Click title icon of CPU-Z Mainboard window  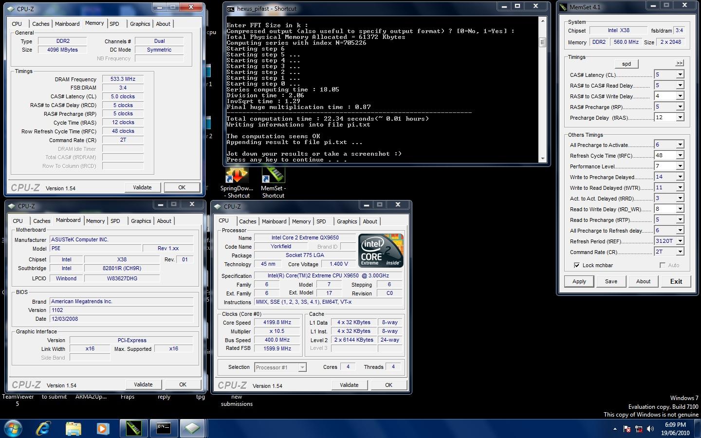pos(12,206)
